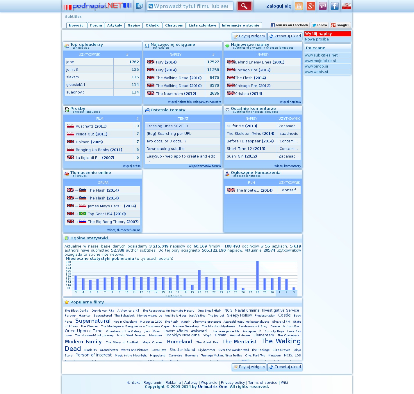
Task: Sign in with the Facebook icon
Action: click(335, 6)
